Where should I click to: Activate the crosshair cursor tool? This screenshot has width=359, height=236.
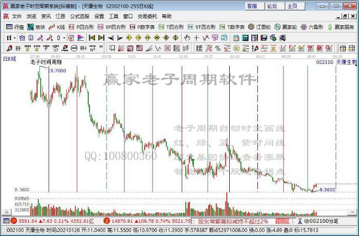point(196,37)
